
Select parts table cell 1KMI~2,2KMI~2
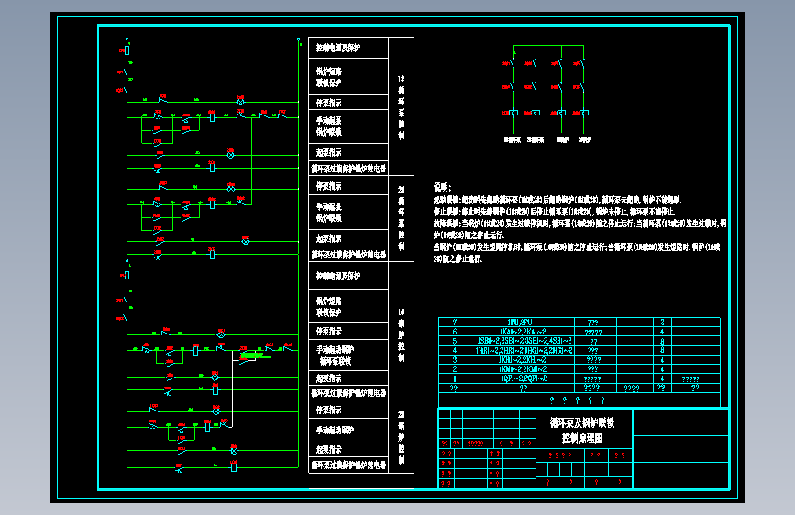tap(521, 369)
